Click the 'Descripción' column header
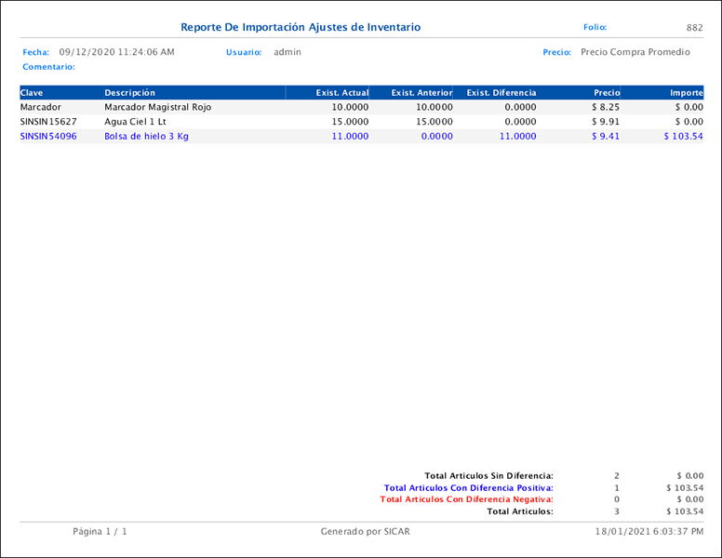 [x=130, y=93]
